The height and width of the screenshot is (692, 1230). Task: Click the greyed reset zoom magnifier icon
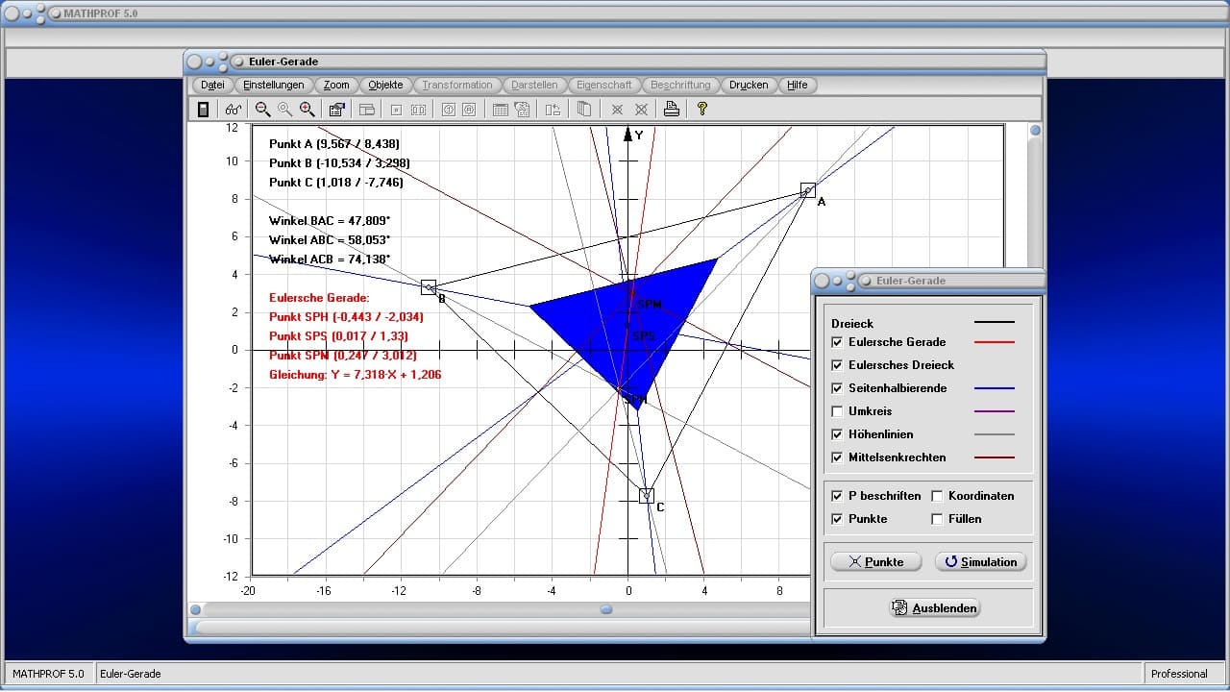(284, 110)
